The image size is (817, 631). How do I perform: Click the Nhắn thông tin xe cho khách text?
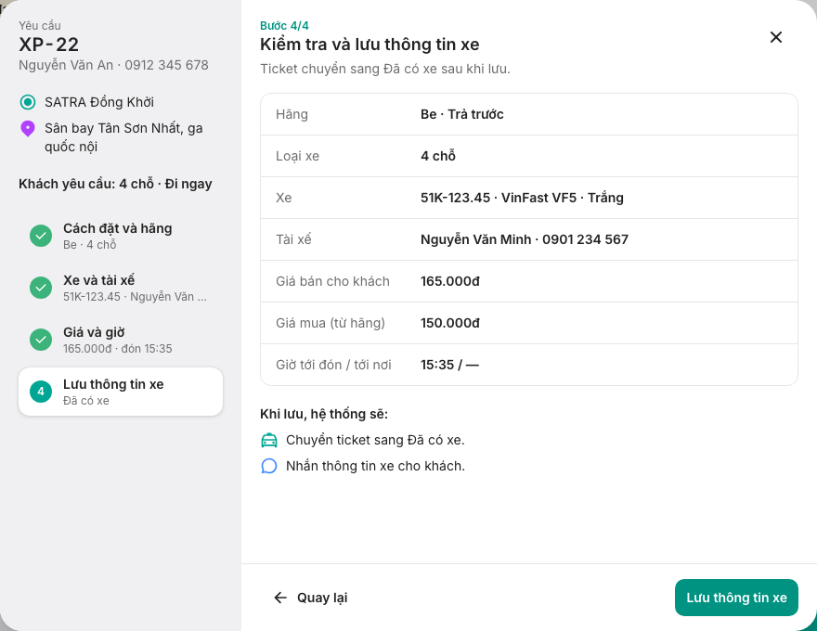(375, 466)
